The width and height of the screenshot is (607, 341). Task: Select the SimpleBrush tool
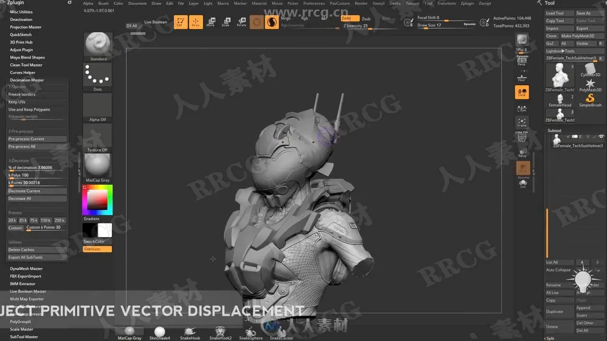590,100
